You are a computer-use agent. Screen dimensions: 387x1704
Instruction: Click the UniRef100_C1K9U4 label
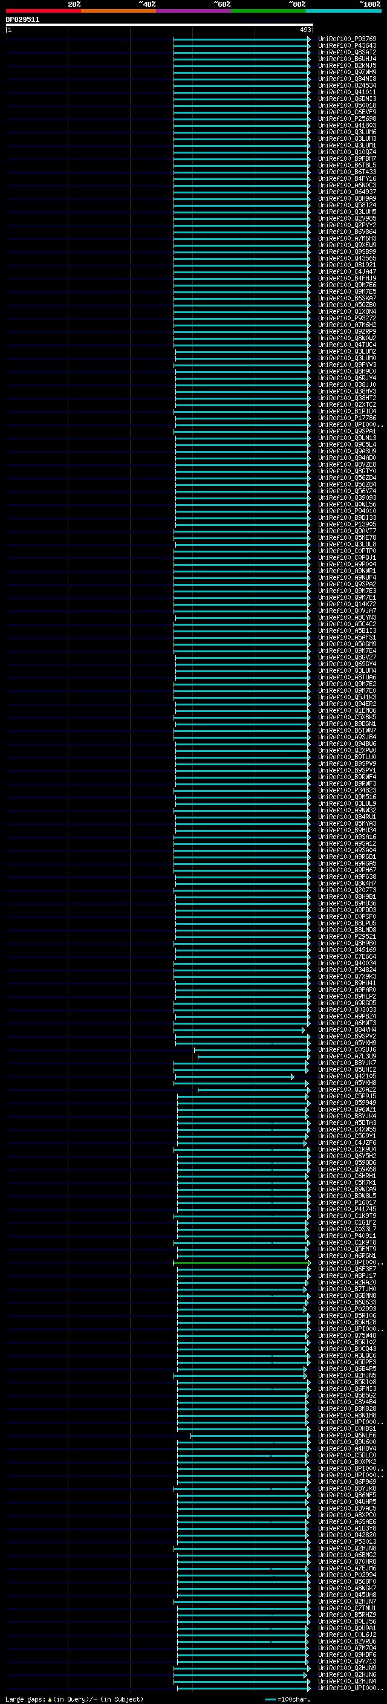tap(347, 1149)
